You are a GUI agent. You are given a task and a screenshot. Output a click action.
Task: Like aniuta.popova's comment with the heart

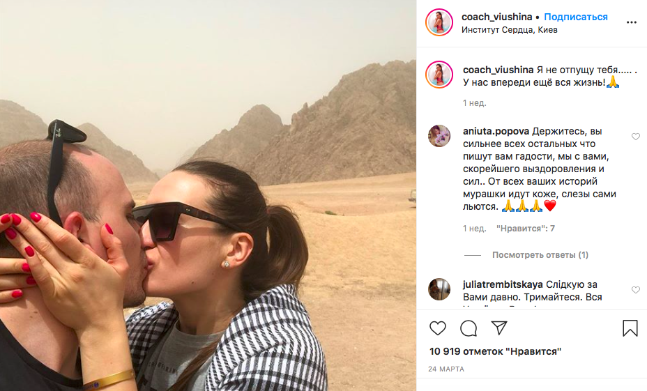coord(635,137)
